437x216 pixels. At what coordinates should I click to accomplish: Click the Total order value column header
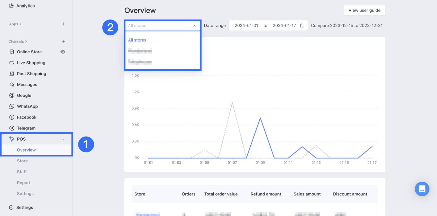(221, 194)
